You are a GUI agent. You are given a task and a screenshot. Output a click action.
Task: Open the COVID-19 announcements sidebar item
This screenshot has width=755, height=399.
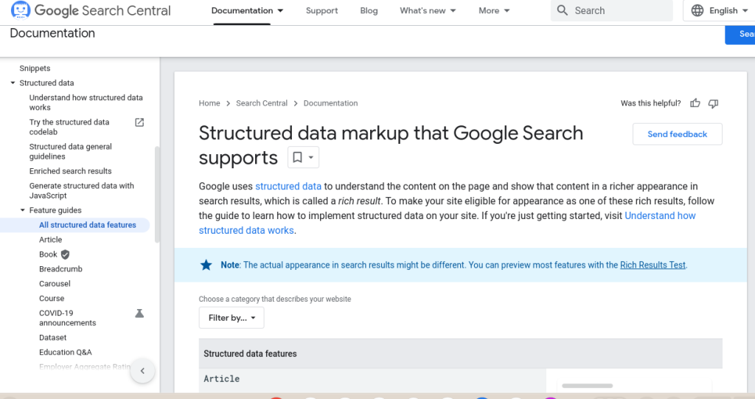(x=67, y=318)
